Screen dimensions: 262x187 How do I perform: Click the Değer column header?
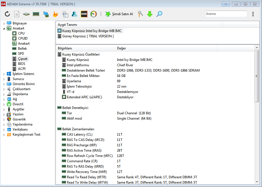(122, 48)
